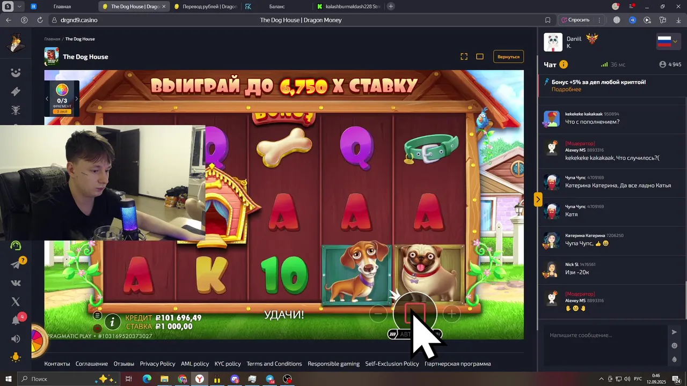The image size is (687, 386).
Task: Open the taskbar clock showing 0:46
Action: (656, 378)
